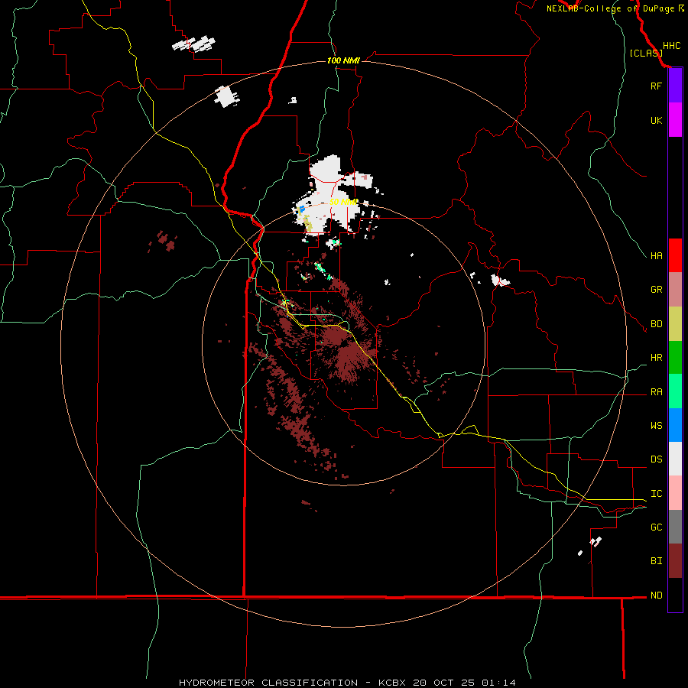Click the WS wet snow blue swatch

[675, 425]
